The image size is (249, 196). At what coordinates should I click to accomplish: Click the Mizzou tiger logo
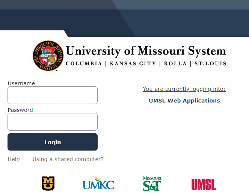[x=48, y=183]
